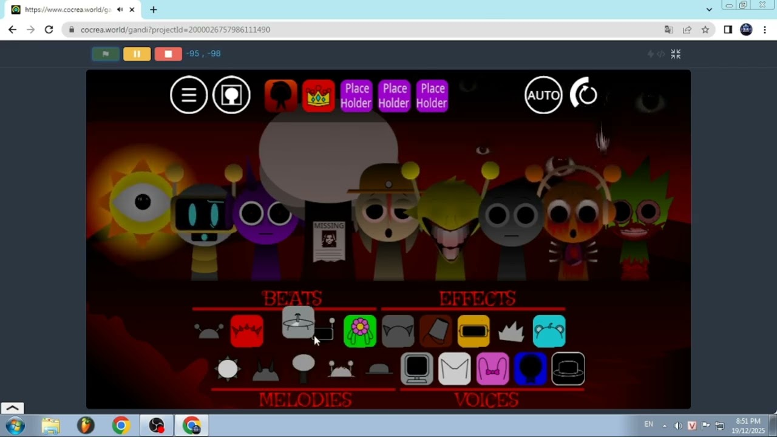This screenshot has height=437, width=777.
Task: Toggle the AUTO mode button
Action: (x=543, y=95)
